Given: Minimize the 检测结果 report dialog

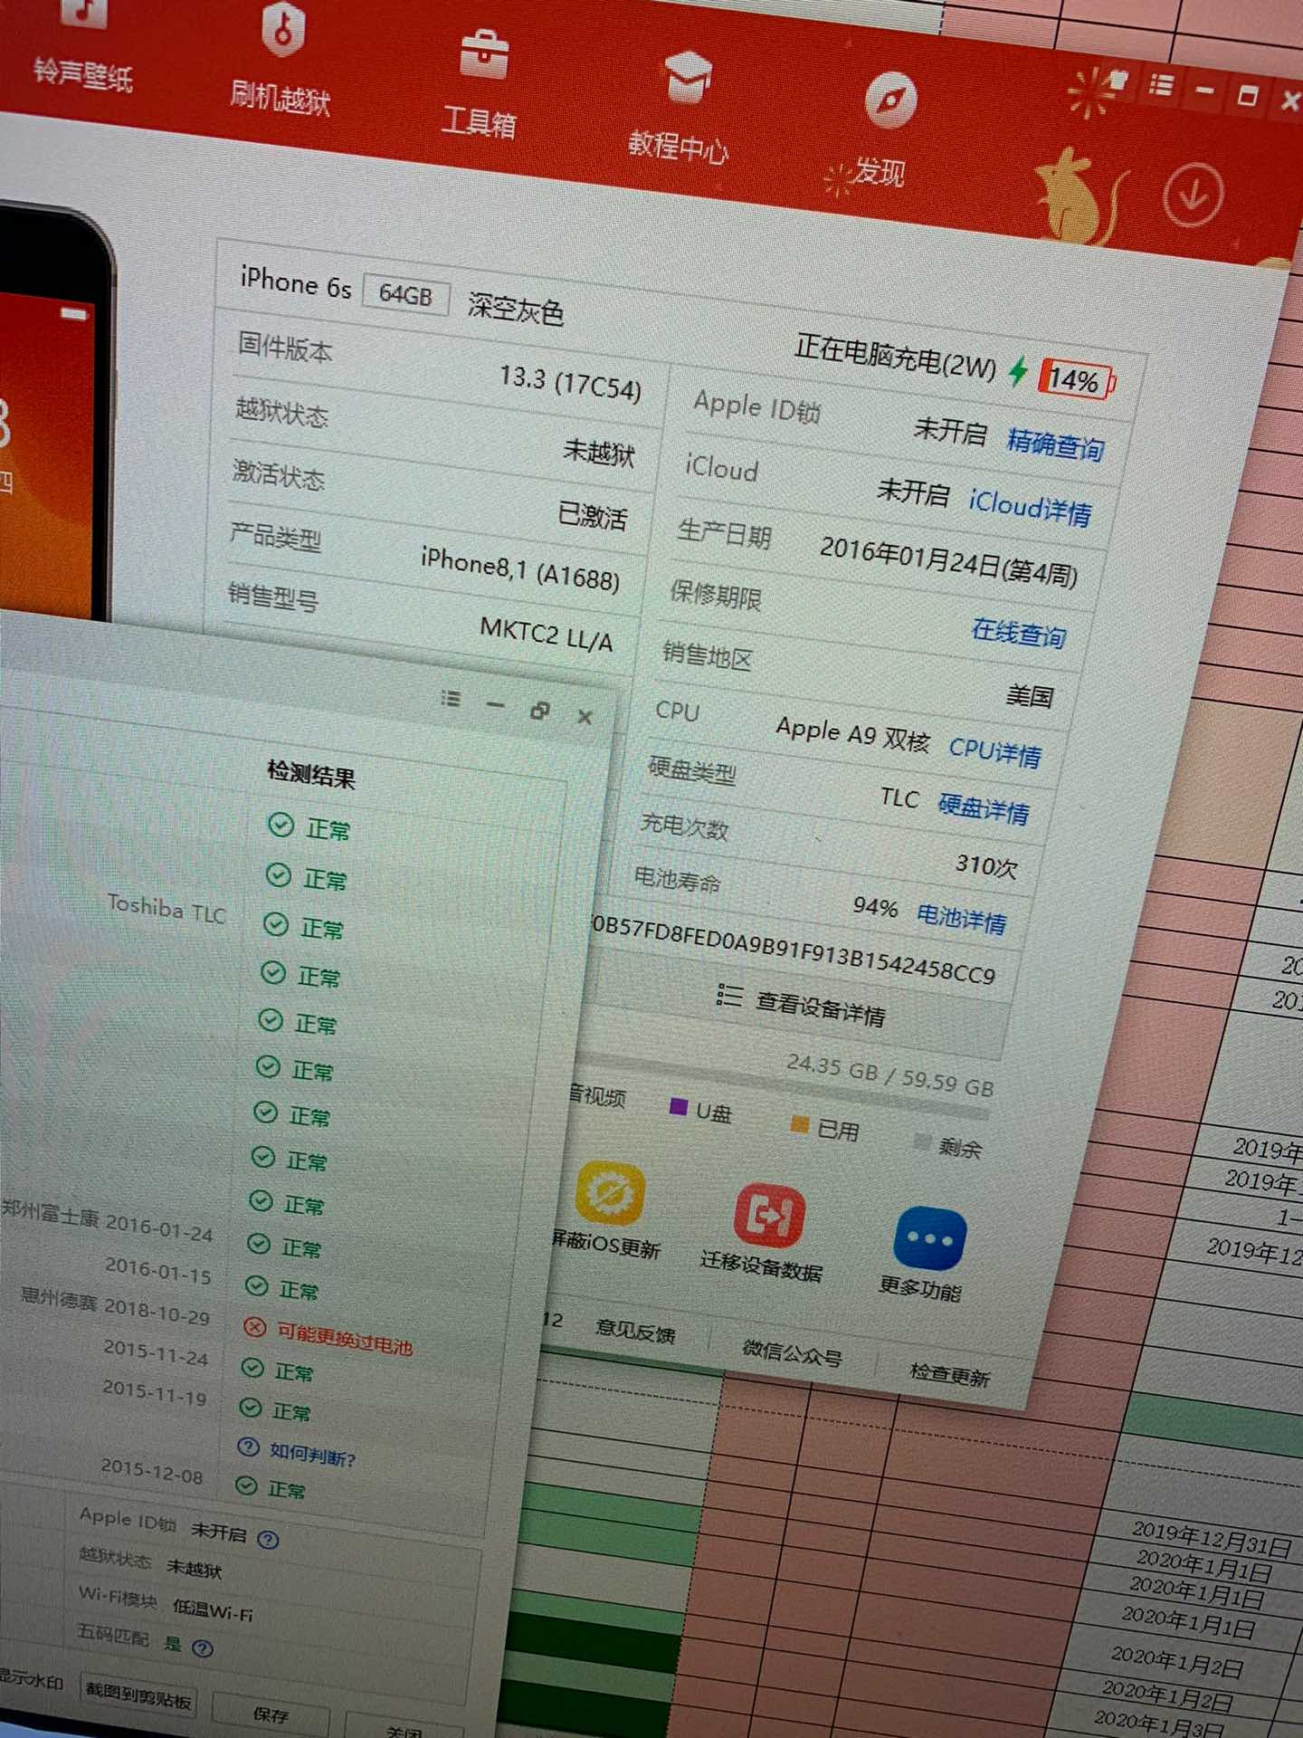Looking at the screenshot, I should [495, 704].
